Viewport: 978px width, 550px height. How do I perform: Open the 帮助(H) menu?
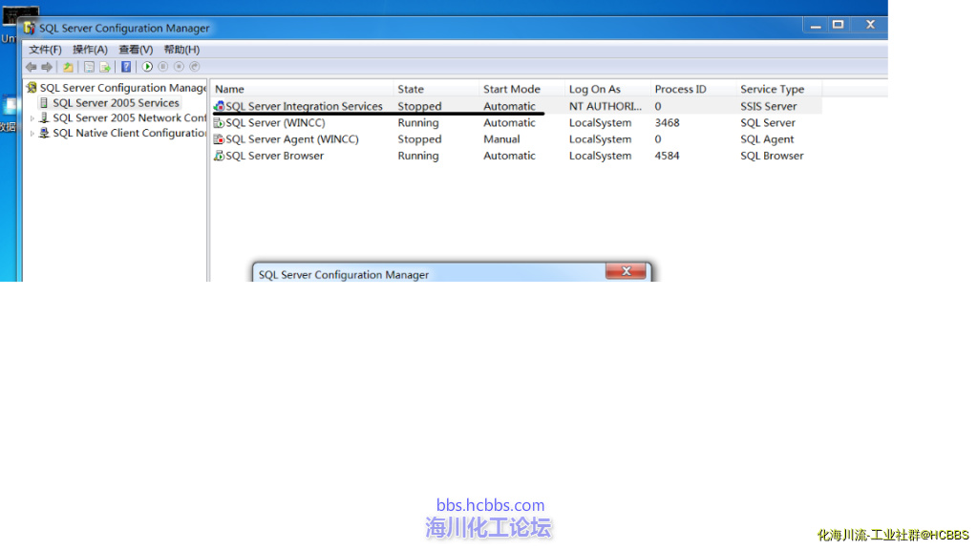181,50
